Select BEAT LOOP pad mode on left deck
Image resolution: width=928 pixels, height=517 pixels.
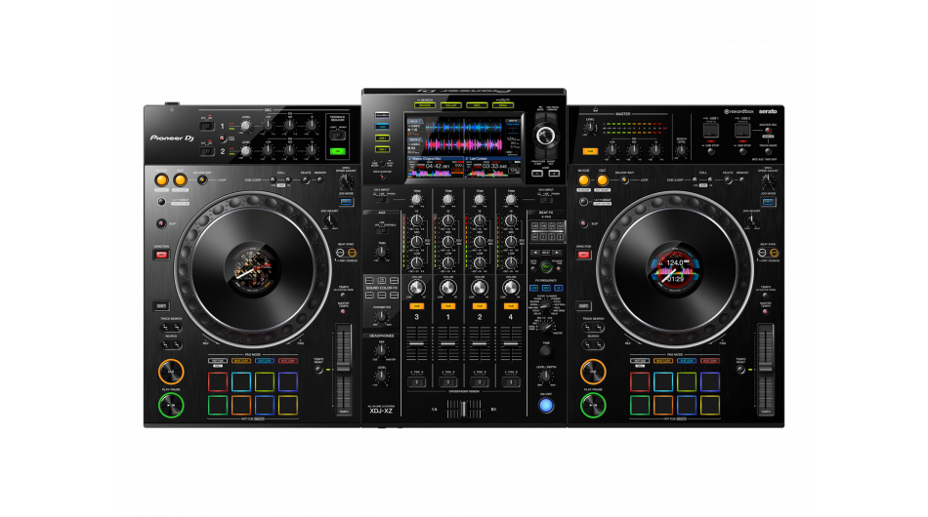(241, 360)
